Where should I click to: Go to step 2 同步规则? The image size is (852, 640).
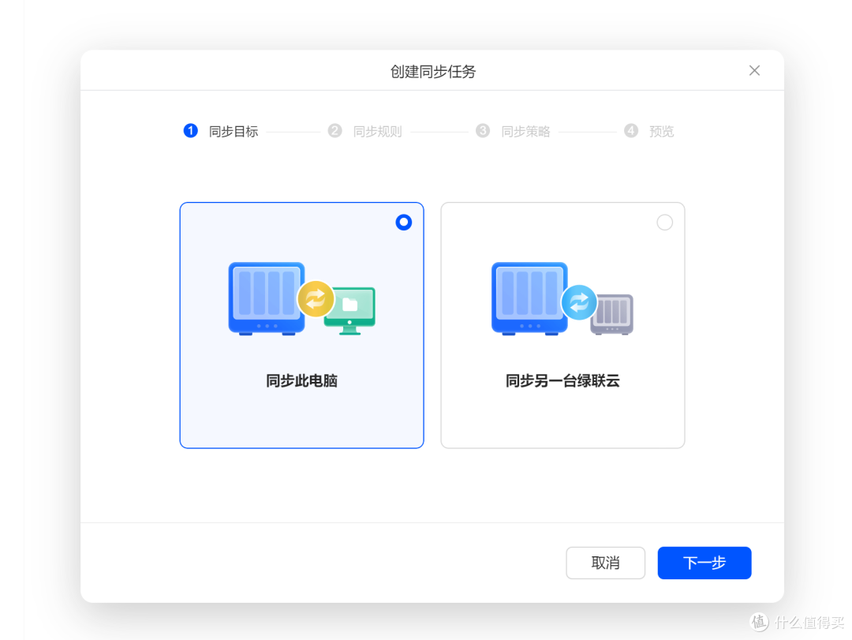coord(365,131)
